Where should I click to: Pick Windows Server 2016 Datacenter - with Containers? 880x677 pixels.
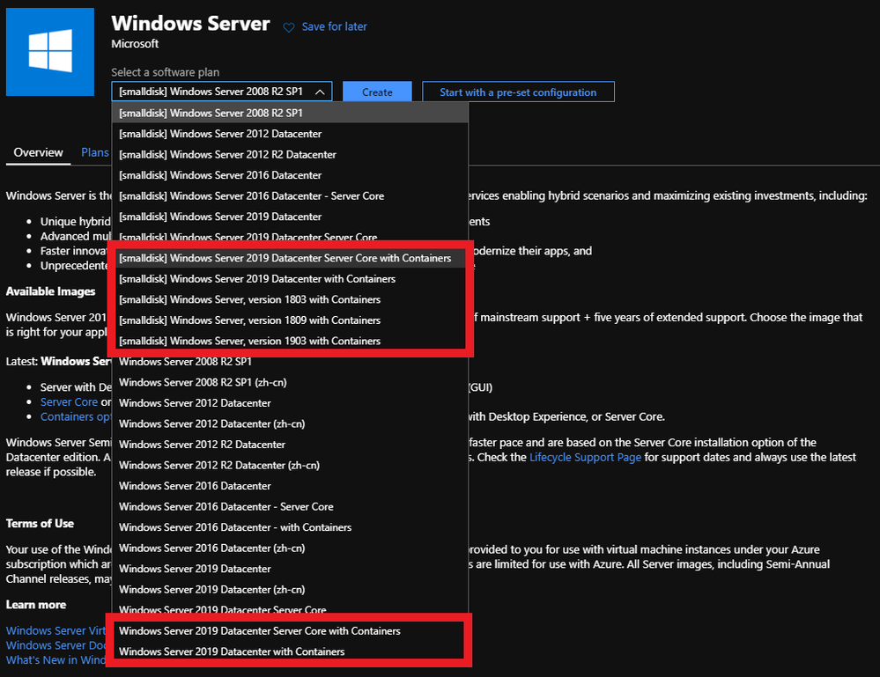click(x=290, y=528)
